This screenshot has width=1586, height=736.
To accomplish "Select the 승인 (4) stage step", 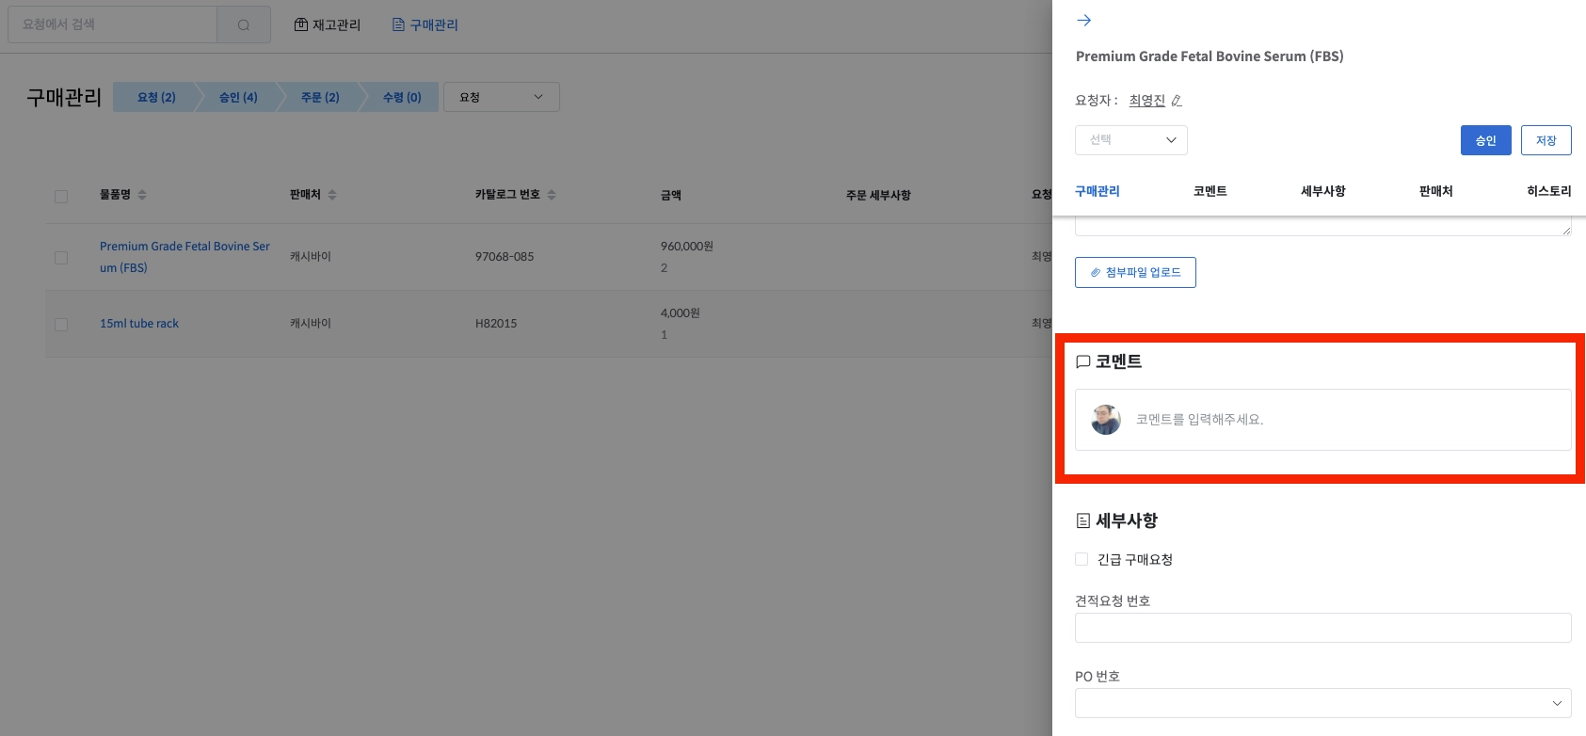I will pos(238,97).
